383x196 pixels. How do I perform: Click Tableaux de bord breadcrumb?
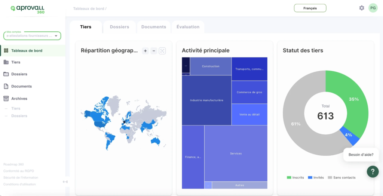pyautogui.click(x=89, y=9)
